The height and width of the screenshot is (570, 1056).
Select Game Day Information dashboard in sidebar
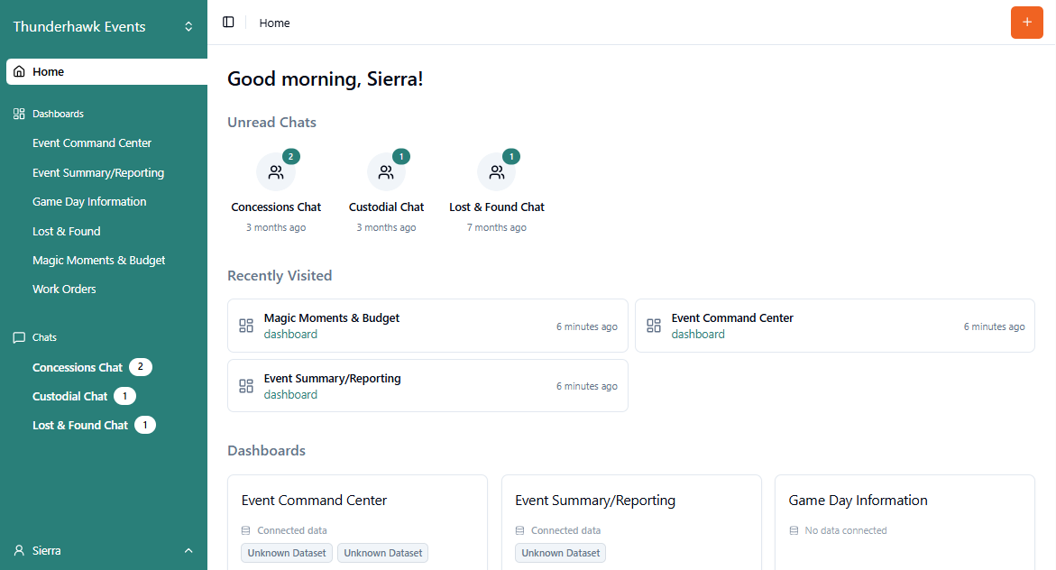coord(89,202)
